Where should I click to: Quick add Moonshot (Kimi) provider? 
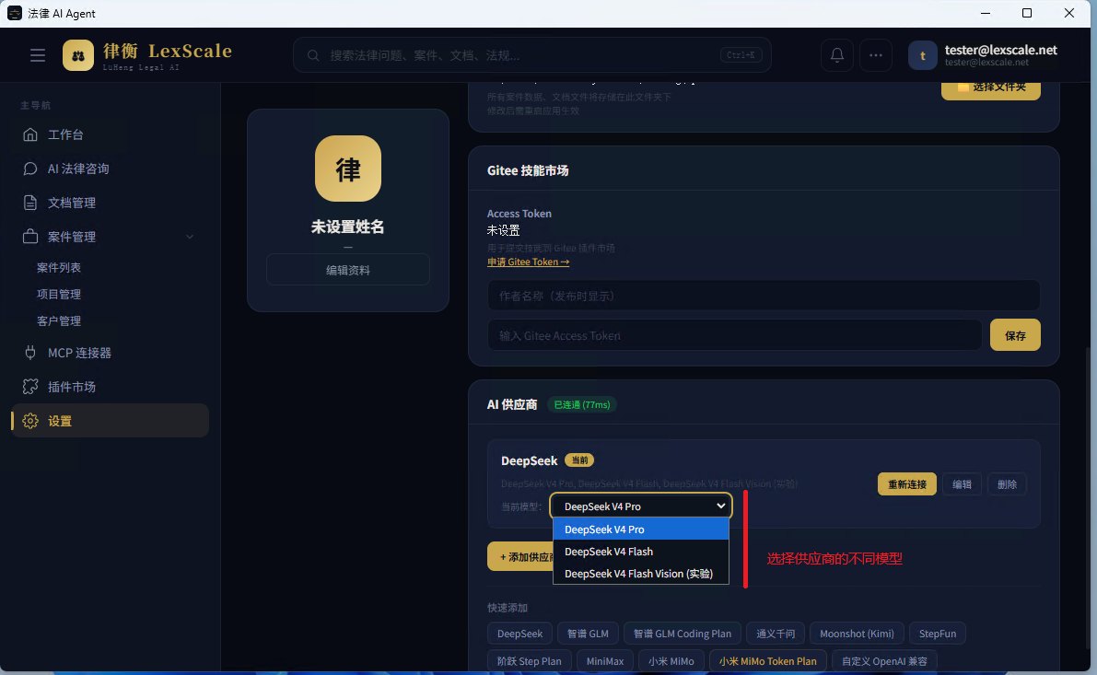857,634
